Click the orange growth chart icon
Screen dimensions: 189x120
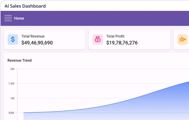click(x=183, y=40)
